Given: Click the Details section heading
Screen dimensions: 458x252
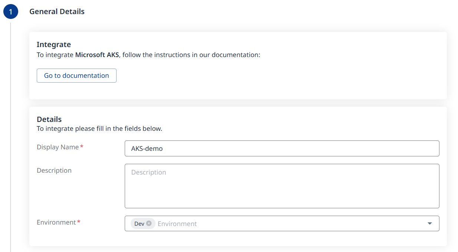Looking at the screenshot, I should pos(49,119).
